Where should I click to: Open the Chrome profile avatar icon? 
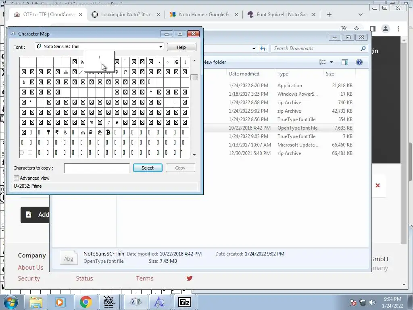point(385,29)
